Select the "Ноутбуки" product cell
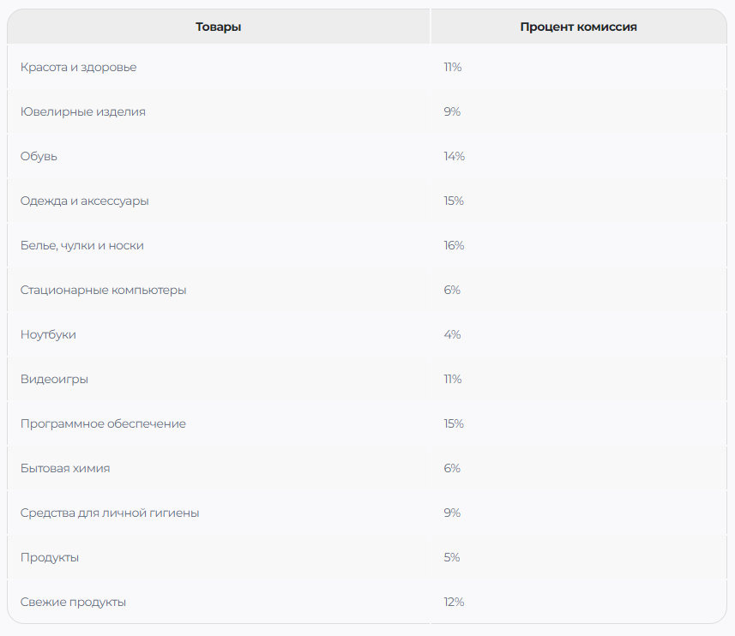The width and height of the screenshot is (735, 636). pos(48,335)
